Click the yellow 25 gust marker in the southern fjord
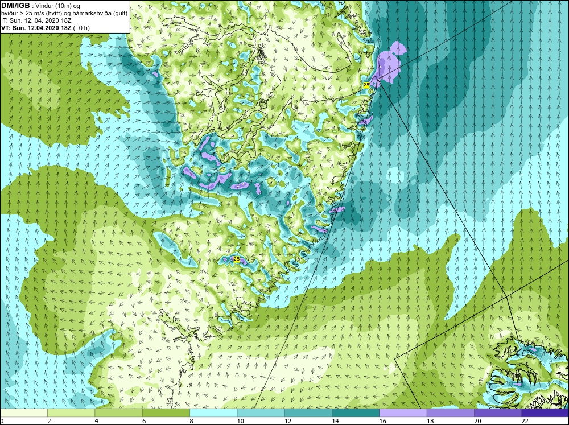569x425 pixels. tap(237, 259)
